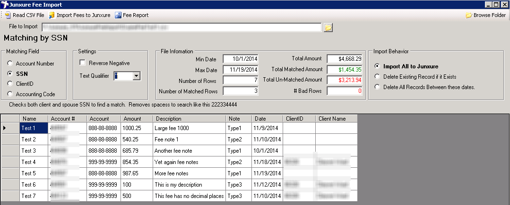Click the row header of Test 1
Viewport: 510px width, 205px height.
pos(10,128)
